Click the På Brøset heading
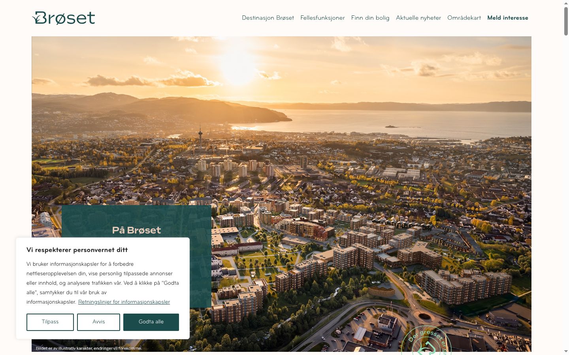This screenshot has width=569, height=355. (x=136, y=230)
